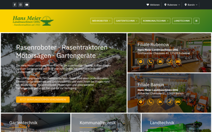Open the YouTube channel icon
This screenshot has height=132, width=212.
27,5
